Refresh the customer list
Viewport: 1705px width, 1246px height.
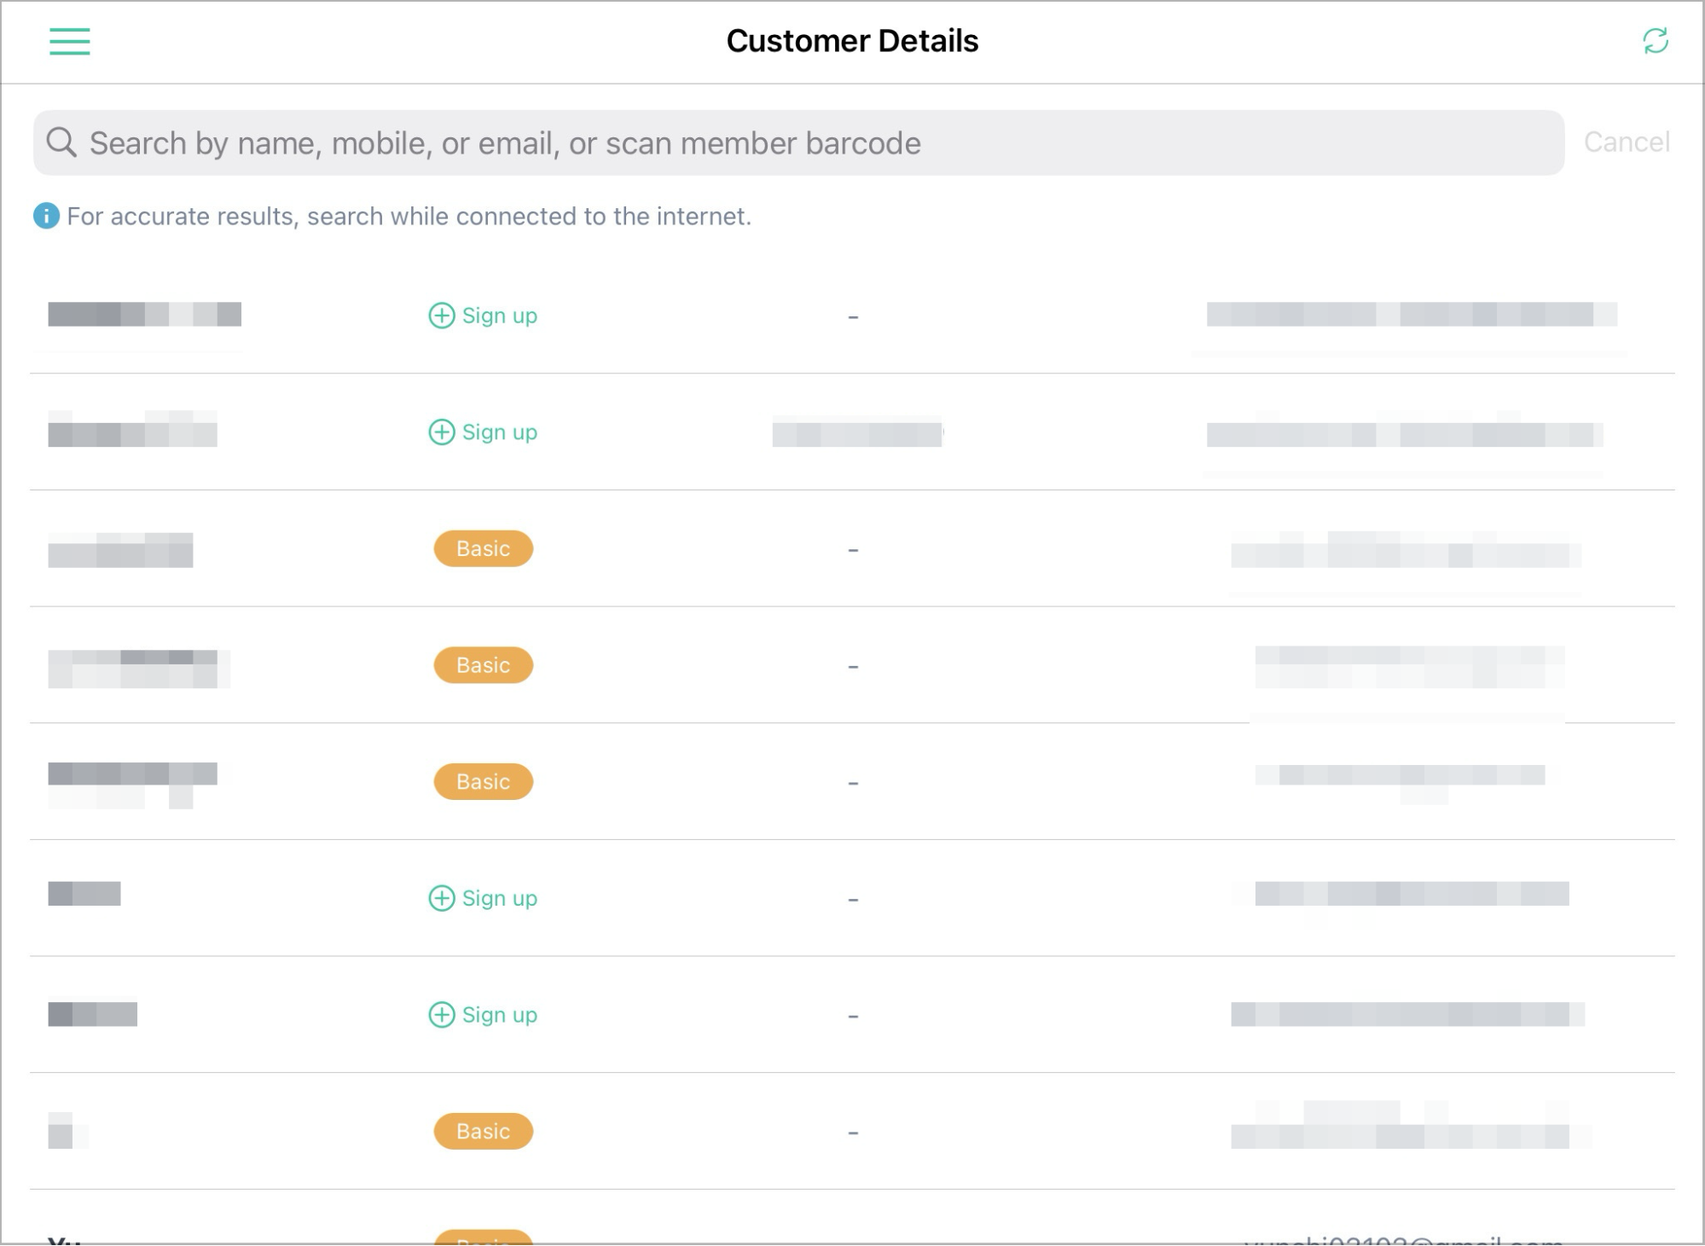(x=1656, y=41)
